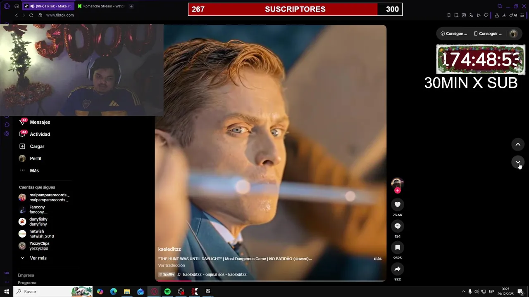Click the microphone icon in system tray
Image resolution: width=529 pixels, height=297 pixels.
coord(470,292)
